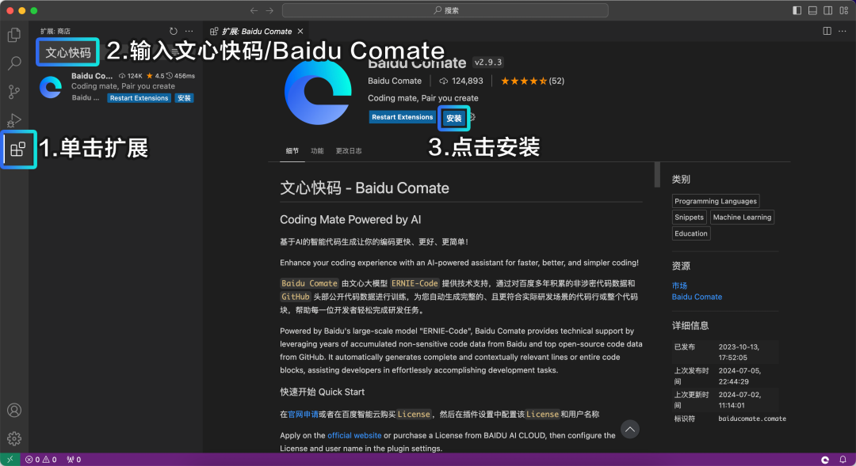This screenshot has height=466, width=856.
Task: Open Baidu Comate link under 资源
Action: click(697, 297)
